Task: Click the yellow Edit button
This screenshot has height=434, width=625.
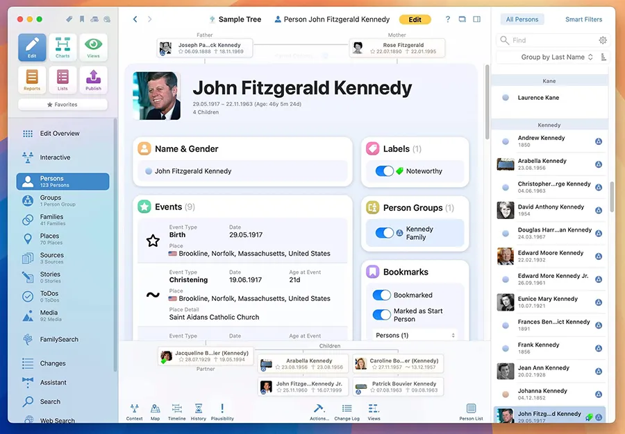Action: (415, 19)
